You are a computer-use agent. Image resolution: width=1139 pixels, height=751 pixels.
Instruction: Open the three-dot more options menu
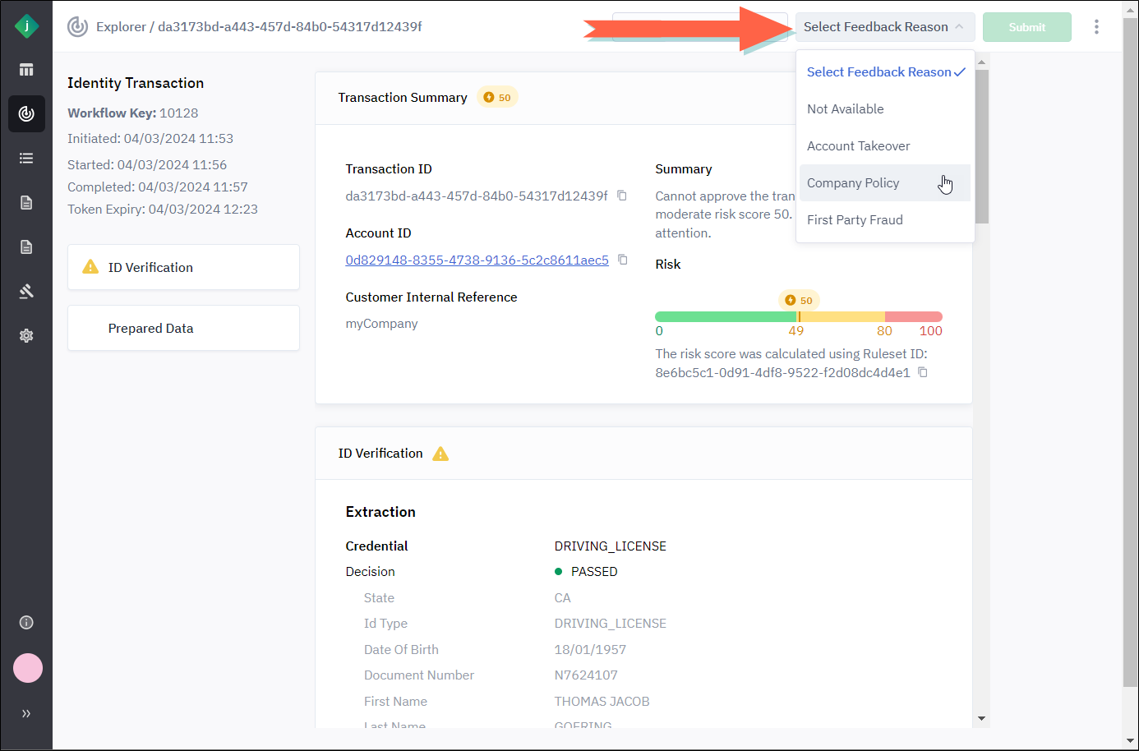1096,27
